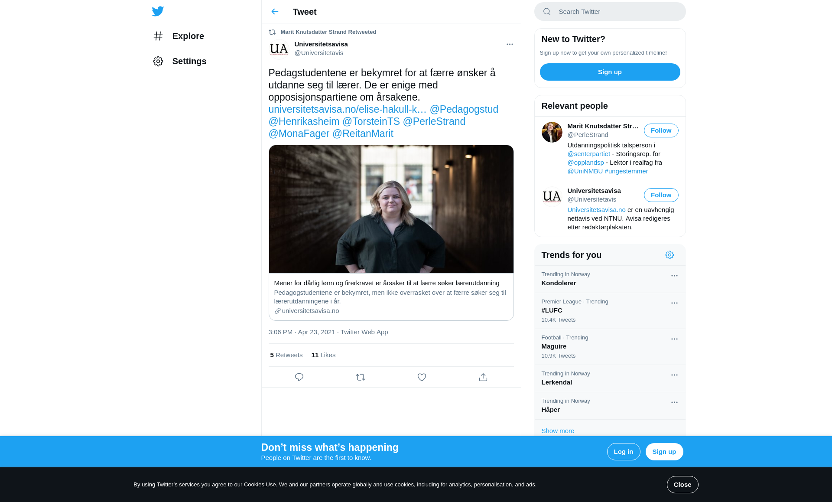
Task: Go back using the arrow icon
Action: click(x=275, y=12)
